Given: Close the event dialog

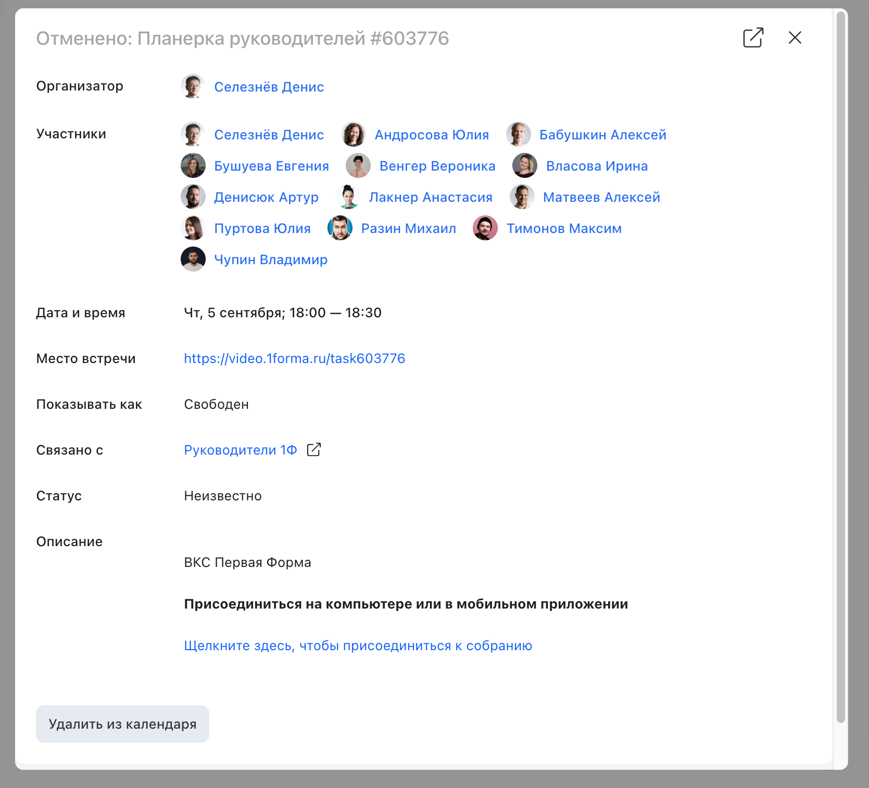Looking at the screenshot, I should coord(795,37).
